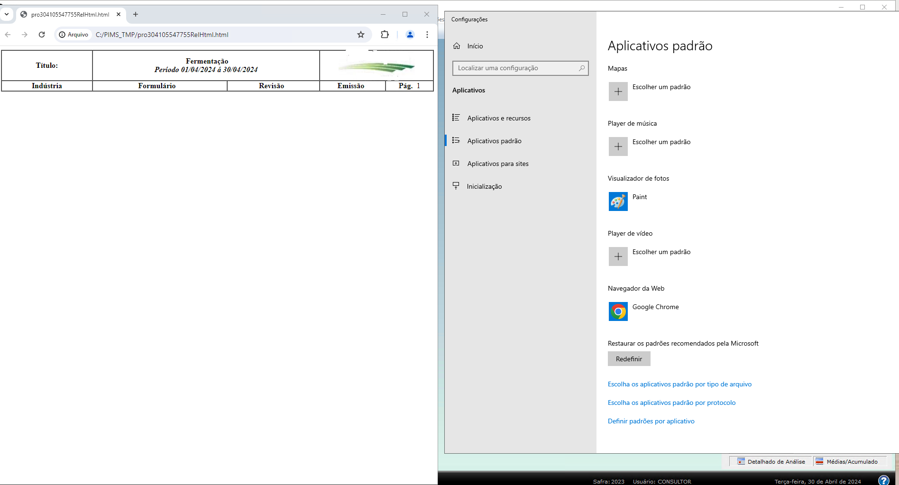This screenshot has width=899, height=485.
Task: Click the Paint default app label
Action: (640, 197)
